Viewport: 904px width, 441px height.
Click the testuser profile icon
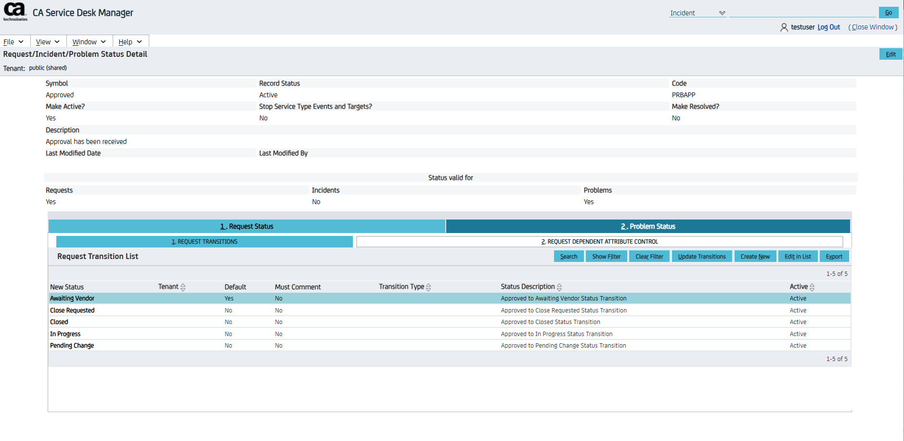tap(784, 27)
